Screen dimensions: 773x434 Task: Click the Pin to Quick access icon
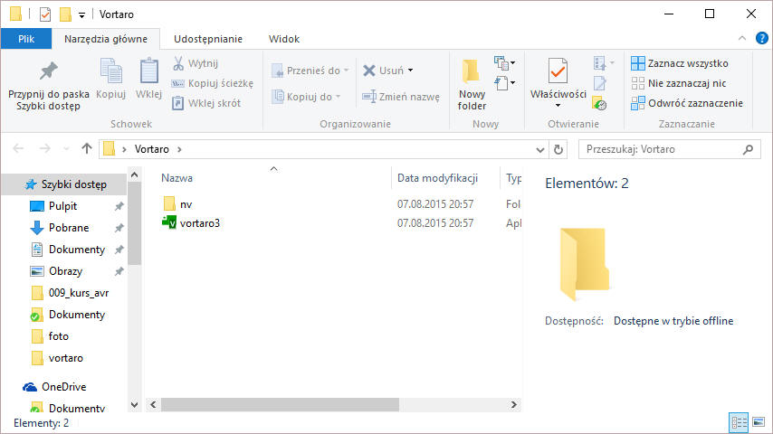coord(48,71)
